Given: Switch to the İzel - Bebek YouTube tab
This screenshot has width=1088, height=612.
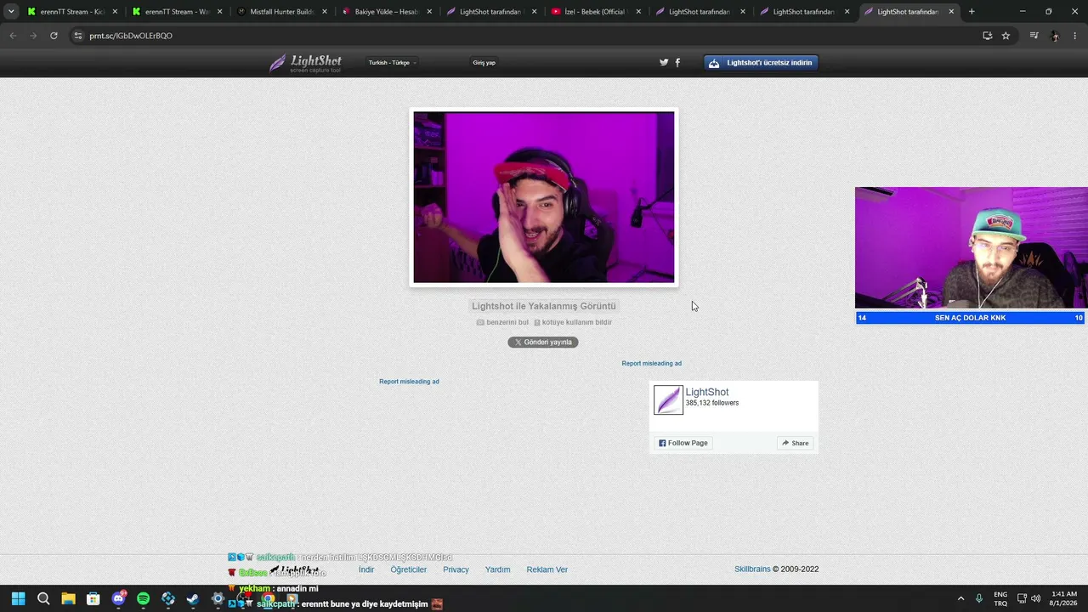Looking at the screenshot, I should [x=596, y=12].
